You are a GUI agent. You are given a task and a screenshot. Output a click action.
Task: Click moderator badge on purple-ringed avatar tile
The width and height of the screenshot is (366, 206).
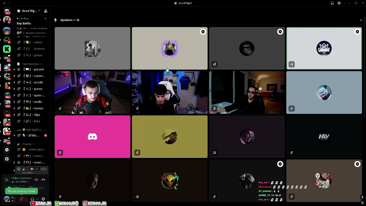[x=203, y=32]
